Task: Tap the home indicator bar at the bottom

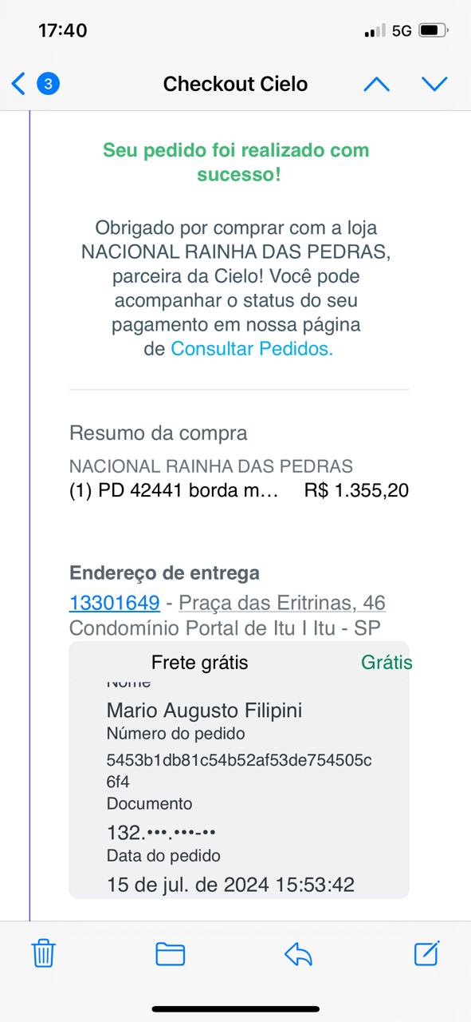Action: click(235, 1008)
